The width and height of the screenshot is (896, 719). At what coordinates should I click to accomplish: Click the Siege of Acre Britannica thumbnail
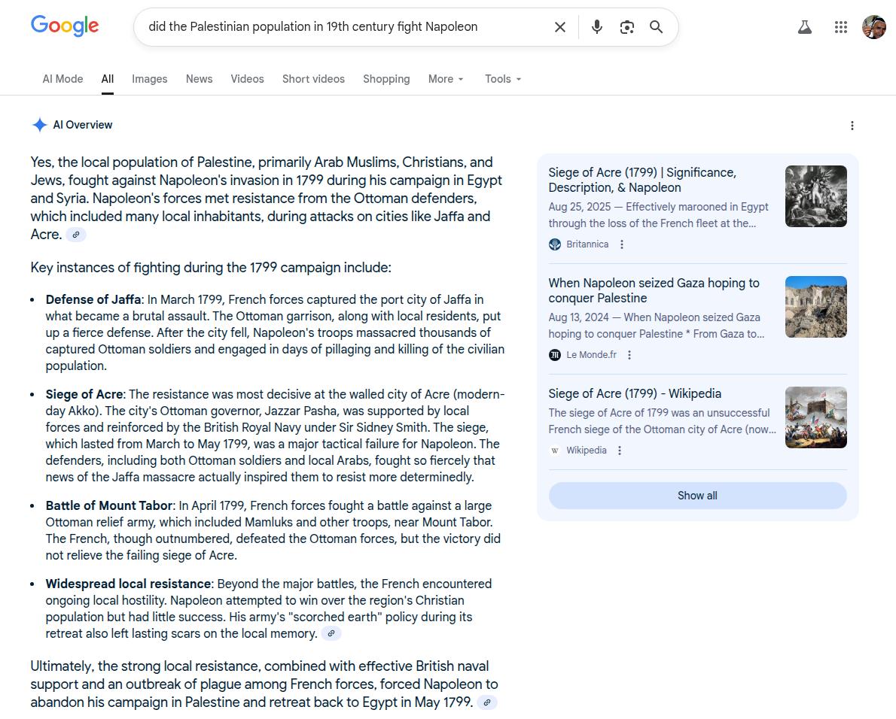815,196
